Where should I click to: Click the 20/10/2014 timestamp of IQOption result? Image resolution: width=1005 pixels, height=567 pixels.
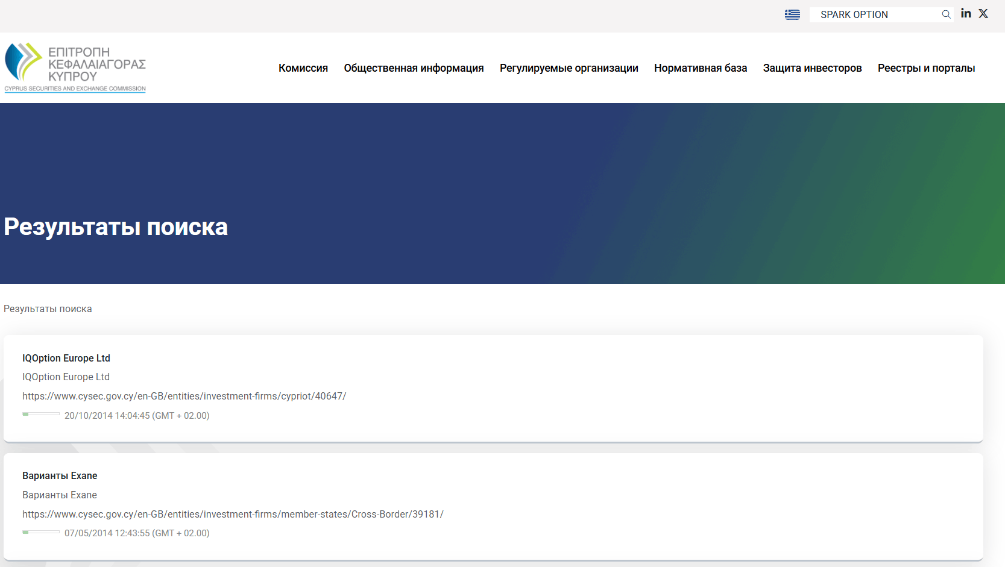[137, 416]
